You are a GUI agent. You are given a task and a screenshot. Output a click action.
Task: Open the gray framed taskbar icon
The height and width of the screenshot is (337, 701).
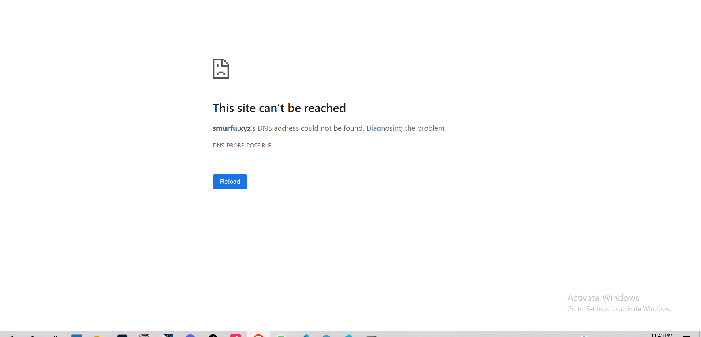coord(145,336)
